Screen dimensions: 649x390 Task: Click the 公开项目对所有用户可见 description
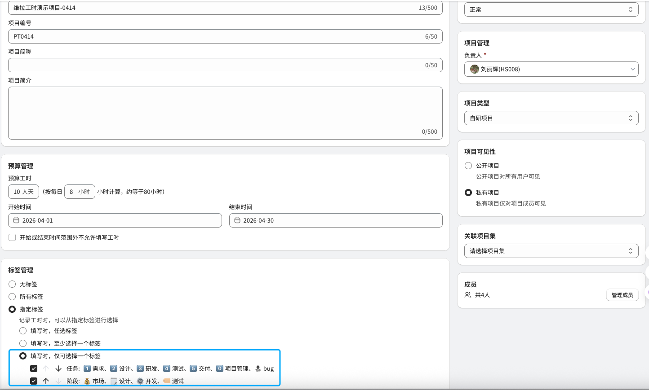(508, 176)
